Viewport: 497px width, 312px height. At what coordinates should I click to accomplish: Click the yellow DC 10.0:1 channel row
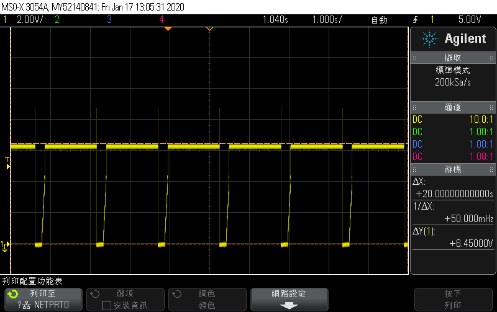453,120
